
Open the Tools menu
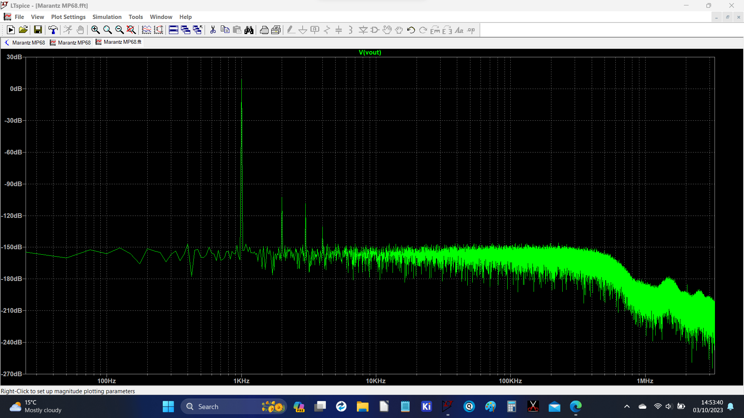click(x=136, y=17)
